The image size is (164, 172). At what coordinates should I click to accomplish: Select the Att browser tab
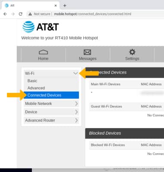coord(30,6)
